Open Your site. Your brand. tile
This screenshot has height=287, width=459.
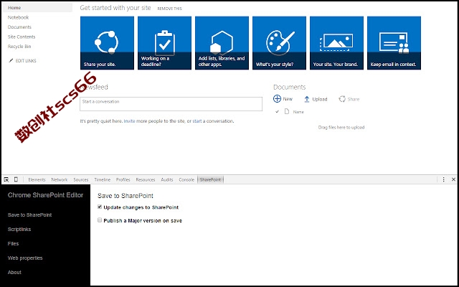336,43
